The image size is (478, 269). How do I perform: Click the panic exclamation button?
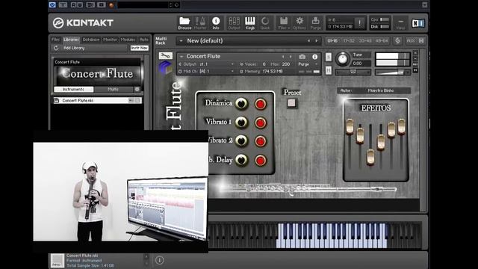360,23
